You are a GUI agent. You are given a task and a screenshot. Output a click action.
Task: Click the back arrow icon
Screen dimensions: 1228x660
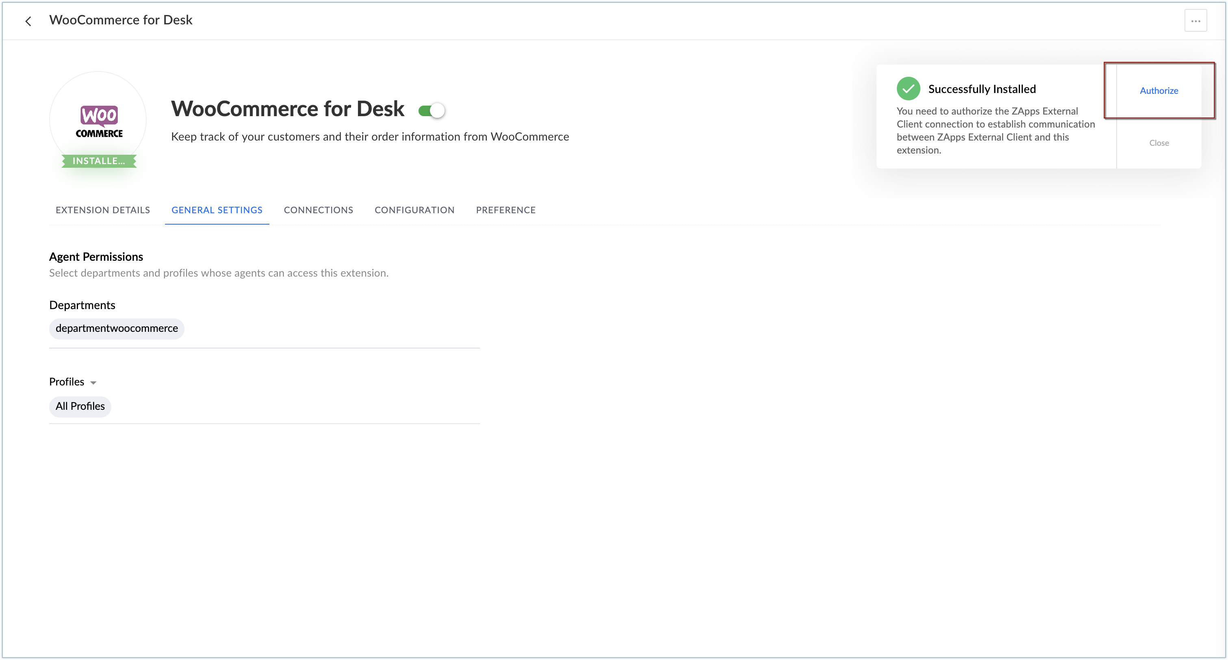[28, 21]
